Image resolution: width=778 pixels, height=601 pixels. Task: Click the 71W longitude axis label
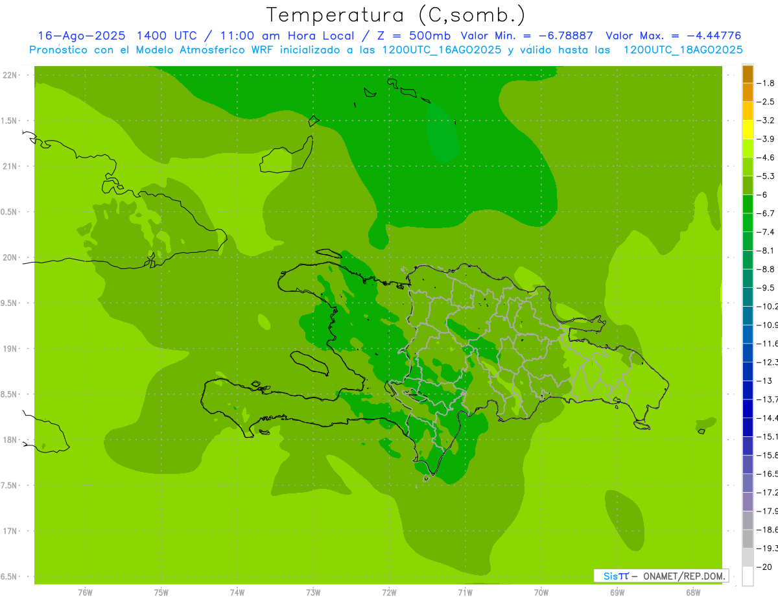pos(465,593)
